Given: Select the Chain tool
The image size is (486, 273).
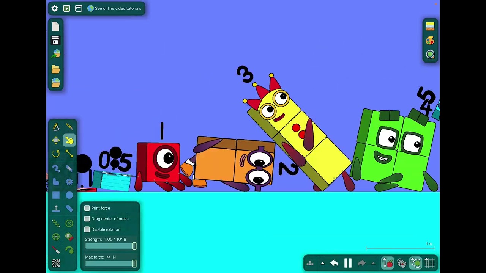Looking at the screenshot, I should click(x=69, y=209).
